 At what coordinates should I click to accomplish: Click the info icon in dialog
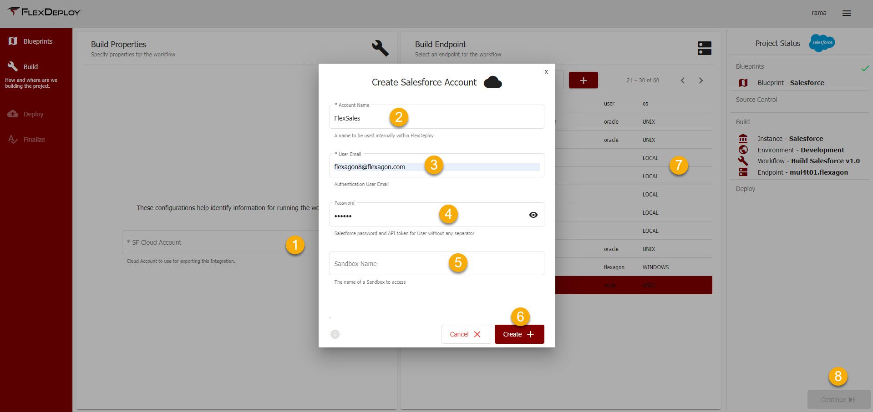point(335,334)
